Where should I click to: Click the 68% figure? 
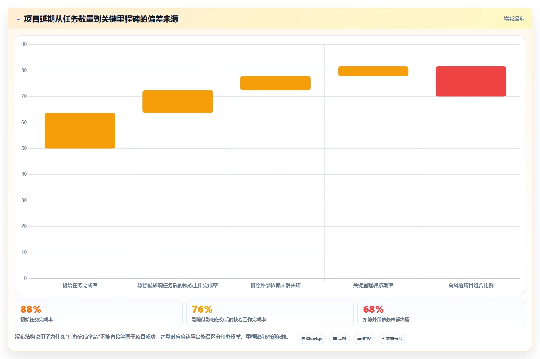pyautogui.click(x=373, y=309)
